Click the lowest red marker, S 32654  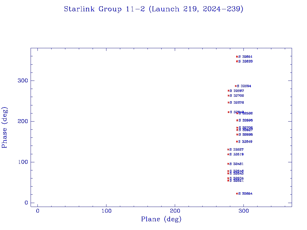tap(237, 193)
